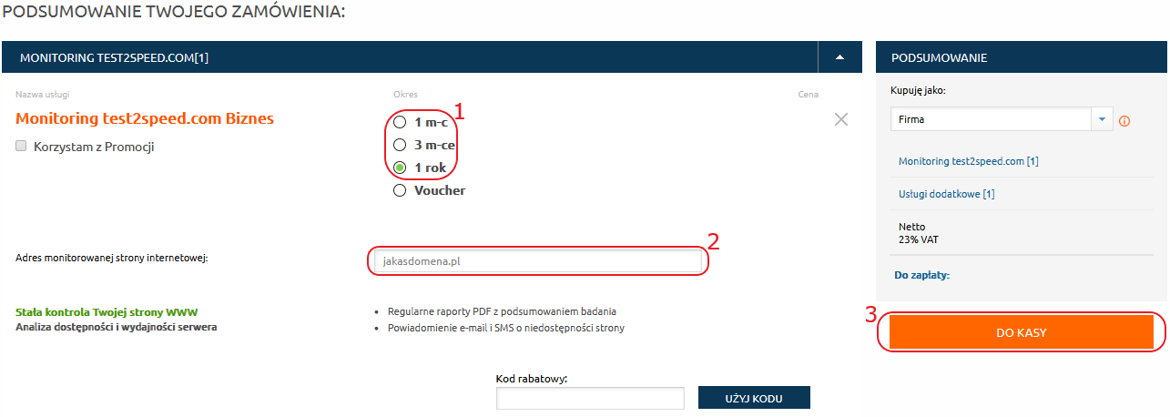
Task: Select the 1 rok period option
Action: [399, 168]
